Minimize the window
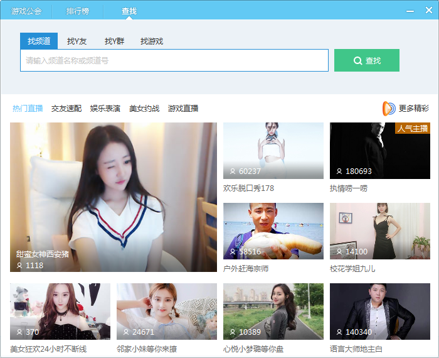The height and width of the screenshot is (358, 439). tap(410, 11)
